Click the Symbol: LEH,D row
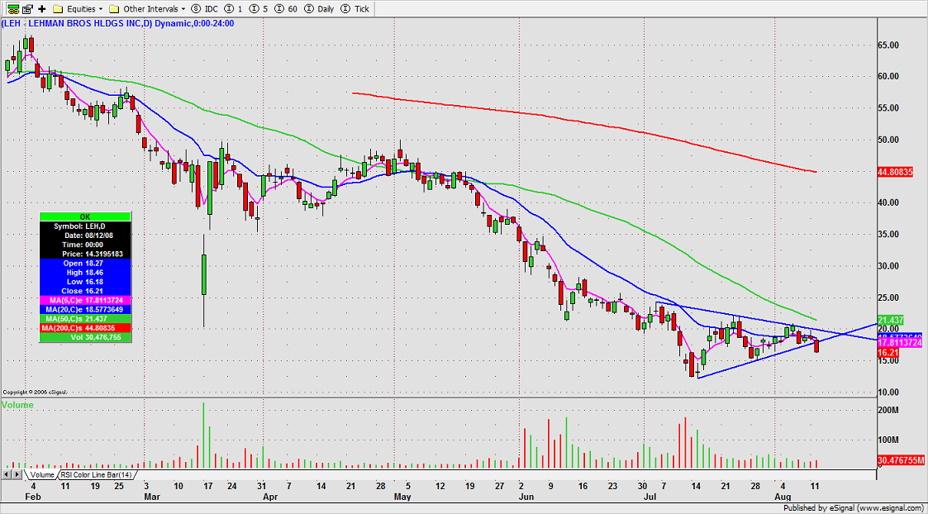Image resolution: width=928 pixels, height=514 pixels. [85, 226]
